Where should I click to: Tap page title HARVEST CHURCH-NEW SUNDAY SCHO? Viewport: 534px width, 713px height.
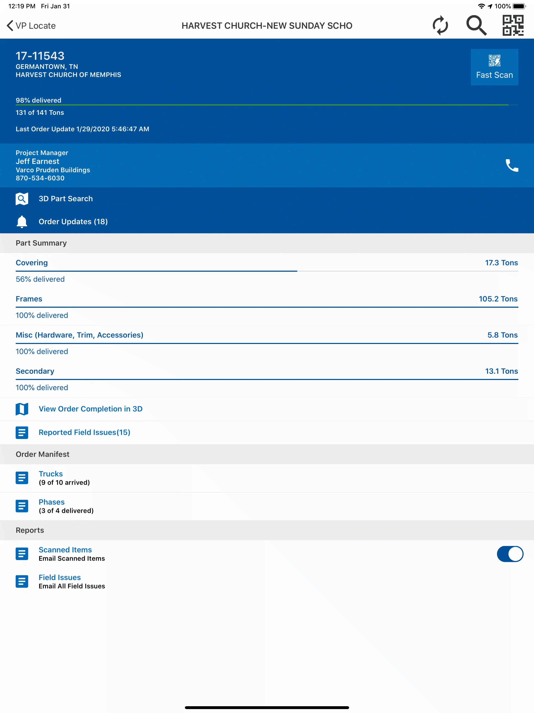[x=267, y=26]
